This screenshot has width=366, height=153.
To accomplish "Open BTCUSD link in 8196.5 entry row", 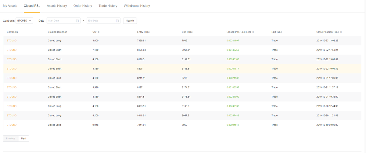I will (12, 59).
